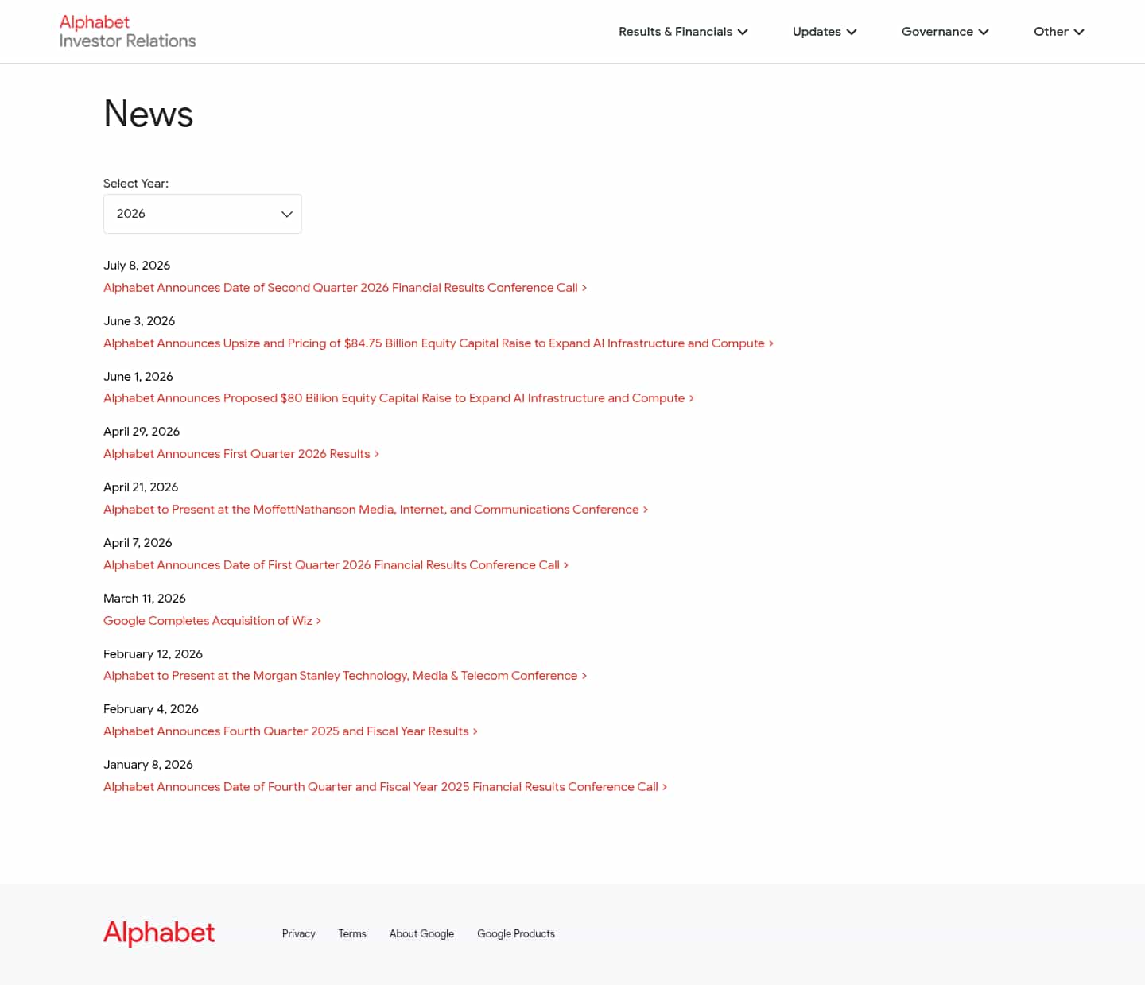The image size is (1145, 985).
Task: Click the February 12, 2026 date
Action: 153,654
